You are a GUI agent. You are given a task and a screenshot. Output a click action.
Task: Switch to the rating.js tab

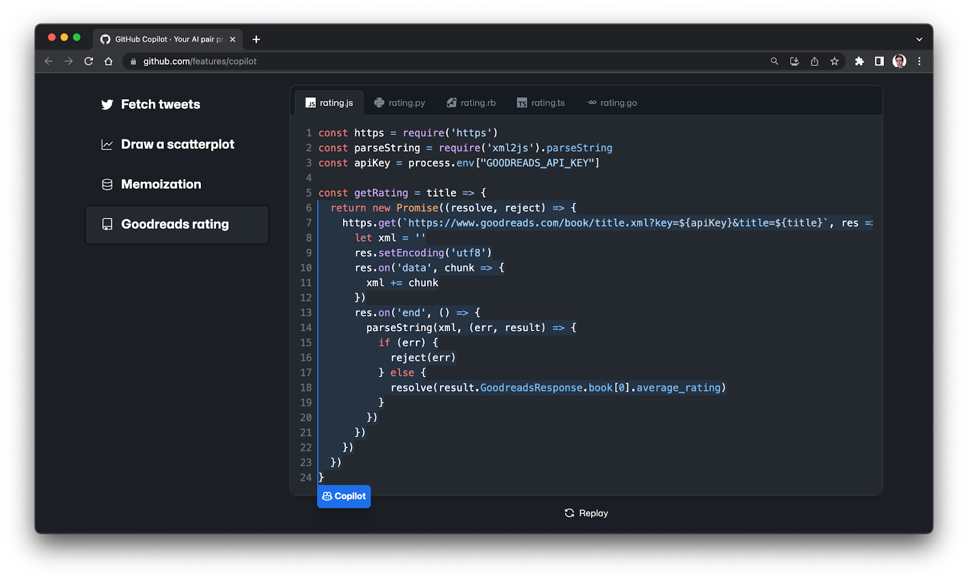click(x=329, y=103)
